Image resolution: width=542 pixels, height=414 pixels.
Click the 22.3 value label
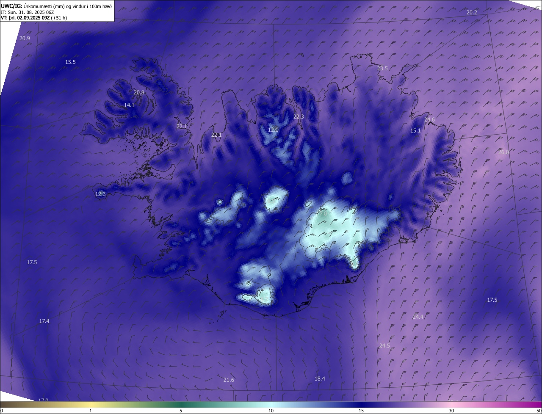point(299,117)
